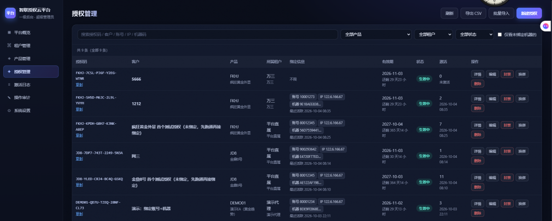The width and height of the screenshot is (552, 221).
Task: Open the 全部租户 dropdown
Action: [x=433, y=35]
